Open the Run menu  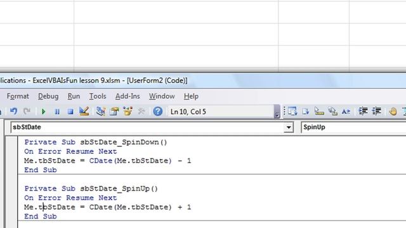pos(74,96)
